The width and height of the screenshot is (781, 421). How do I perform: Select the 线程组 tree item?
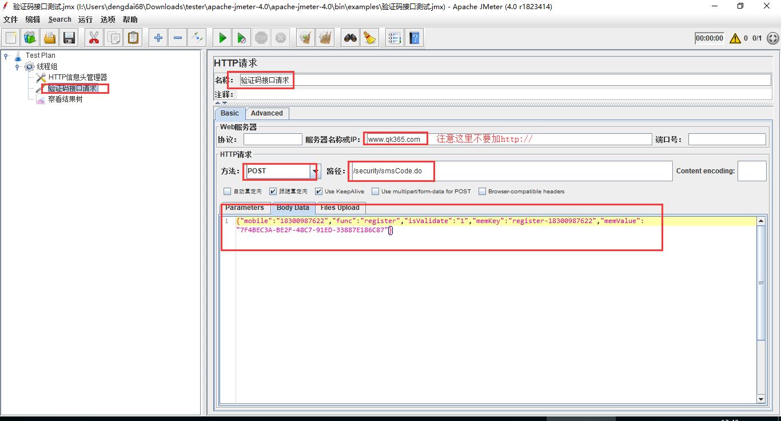tap(47, 66)
